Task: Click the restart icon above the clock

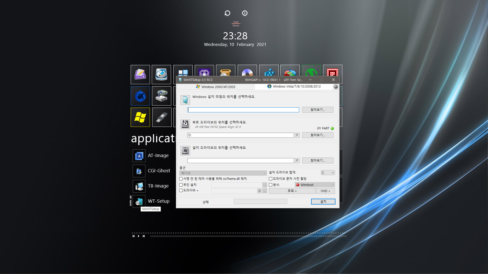Action: coord(227,13)
